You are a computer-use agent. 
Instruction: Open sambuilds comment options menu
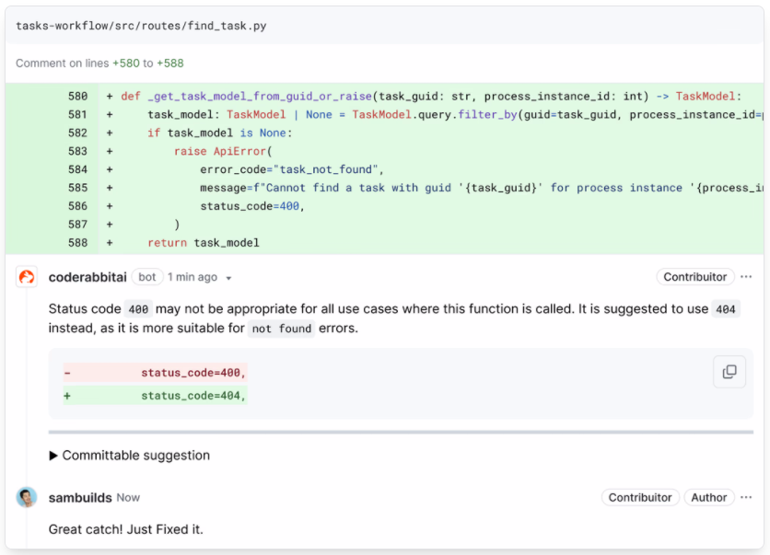(x=746, y=498)
